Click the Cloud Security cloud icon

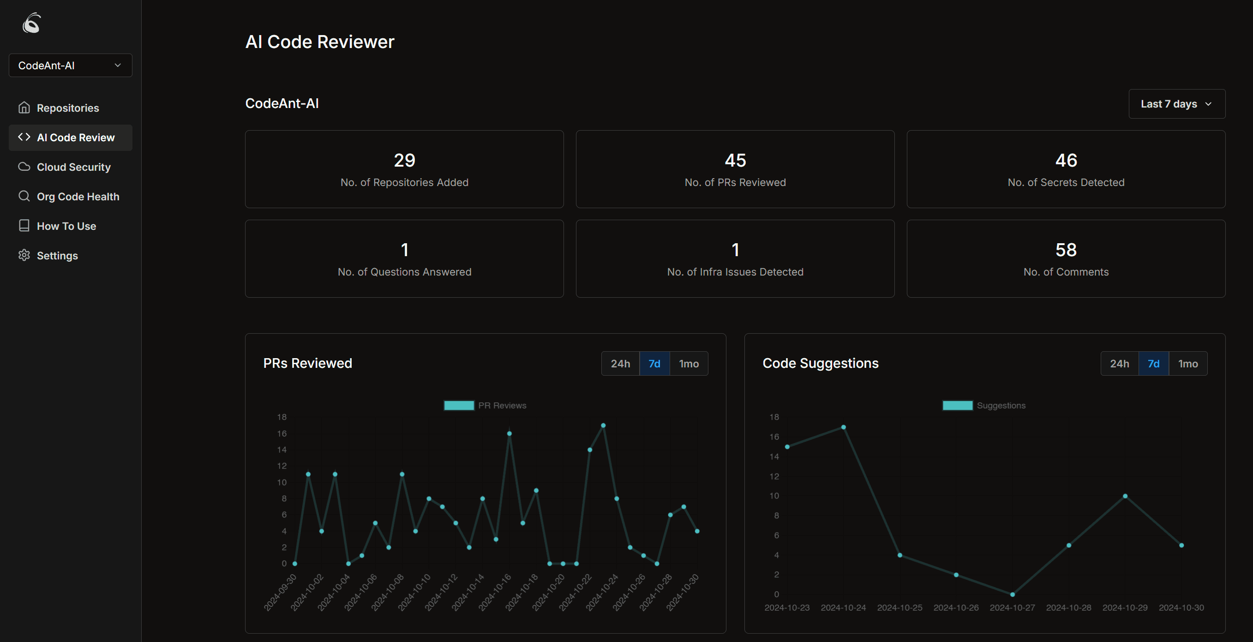pyautogui.click(x=24, y=167)
